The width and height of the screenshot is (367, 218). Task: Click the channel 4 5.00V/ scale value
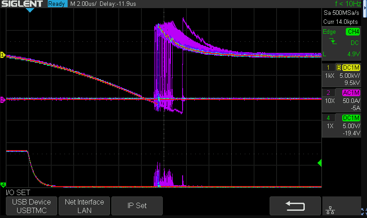click(x=351, y=126)
